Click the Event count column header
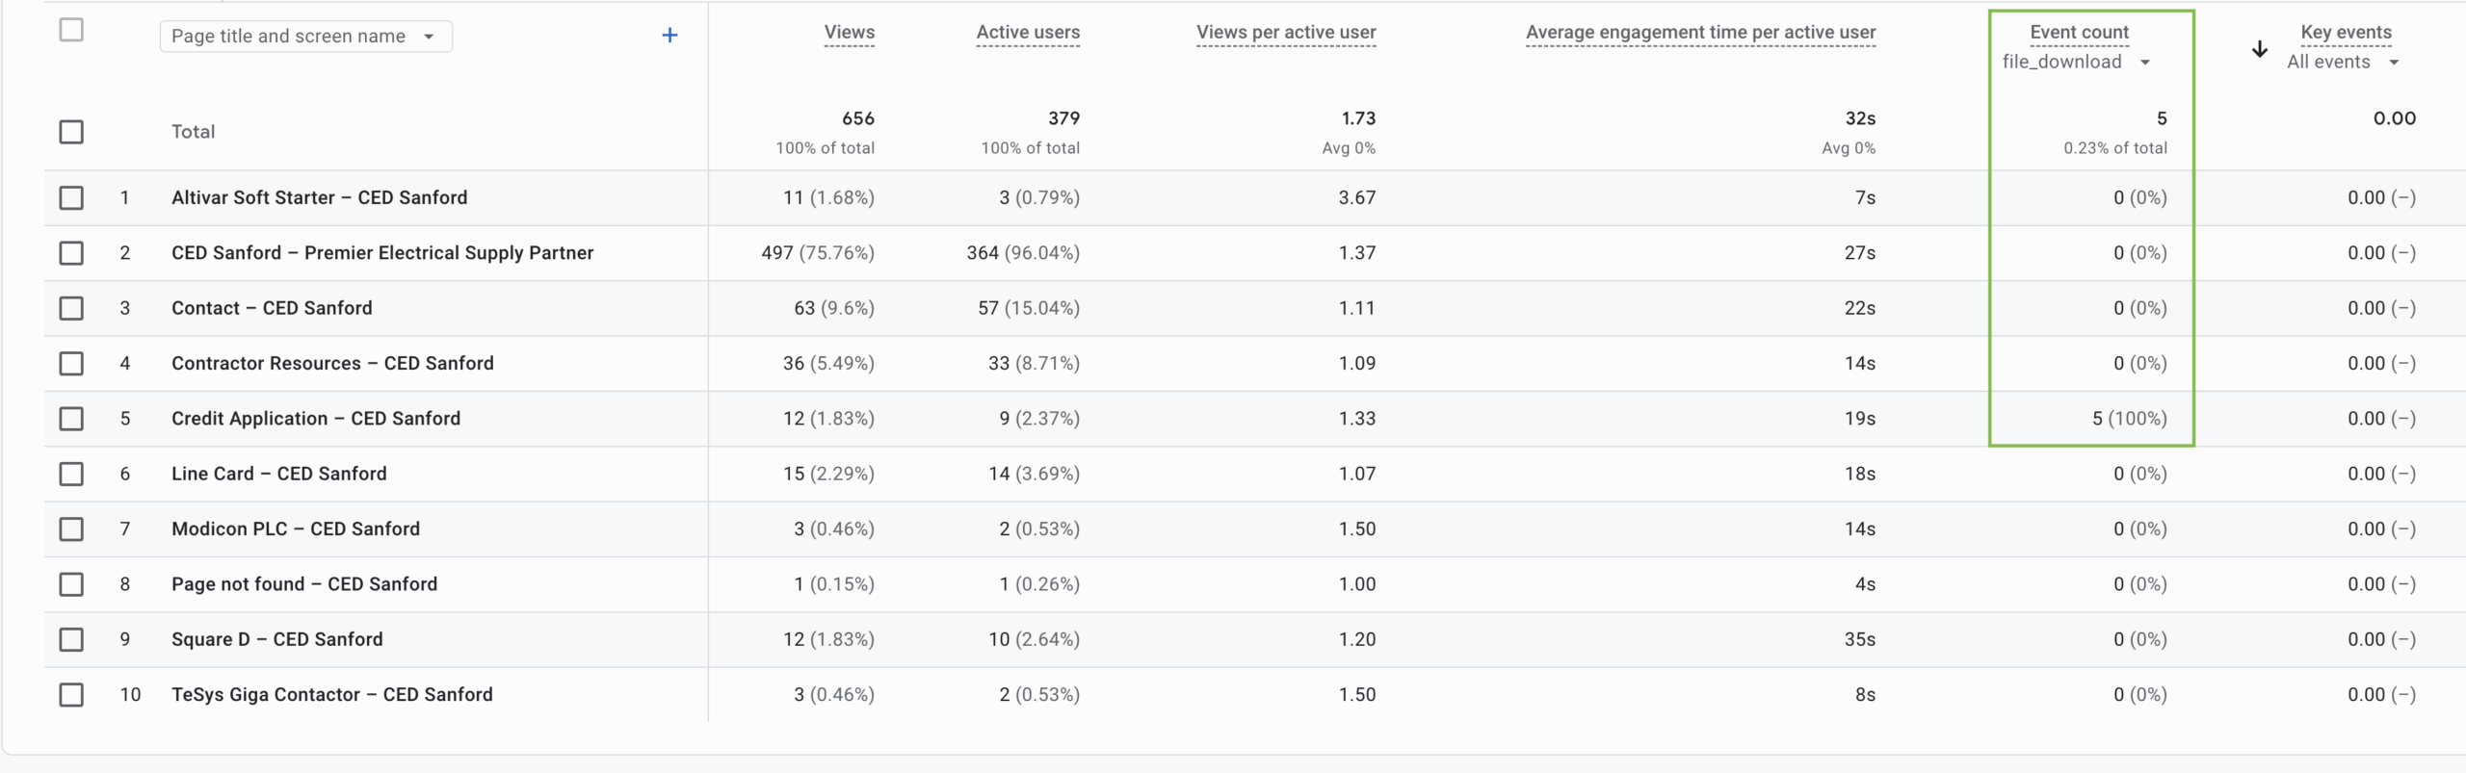Image resolution: width=2466 pixels, height=773 pixels. 2079,33
